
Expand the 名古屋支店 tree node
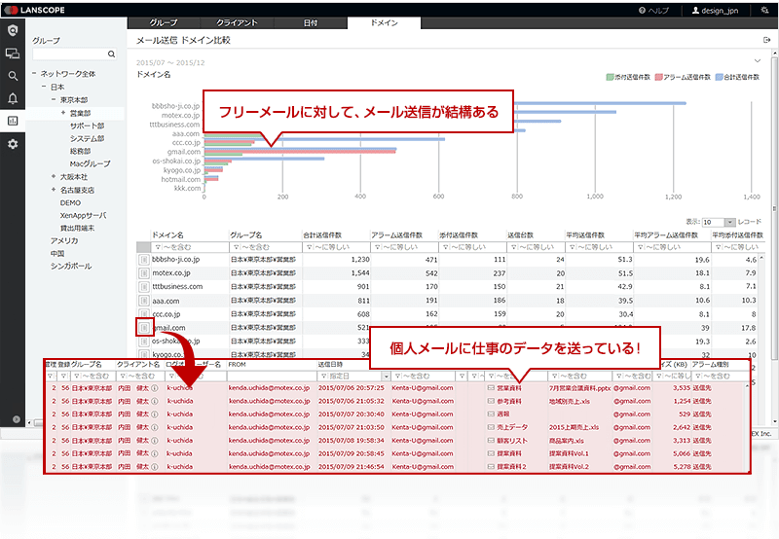click(x=54, y=190)
